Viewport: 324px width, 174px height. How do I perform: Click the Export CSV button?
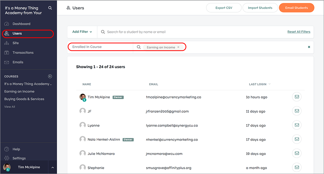(224, 8)
